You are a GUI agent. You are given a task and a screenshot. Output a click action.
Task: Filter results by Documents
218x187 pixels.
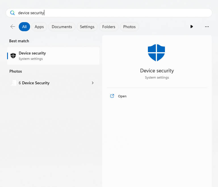tap(62, 27)
